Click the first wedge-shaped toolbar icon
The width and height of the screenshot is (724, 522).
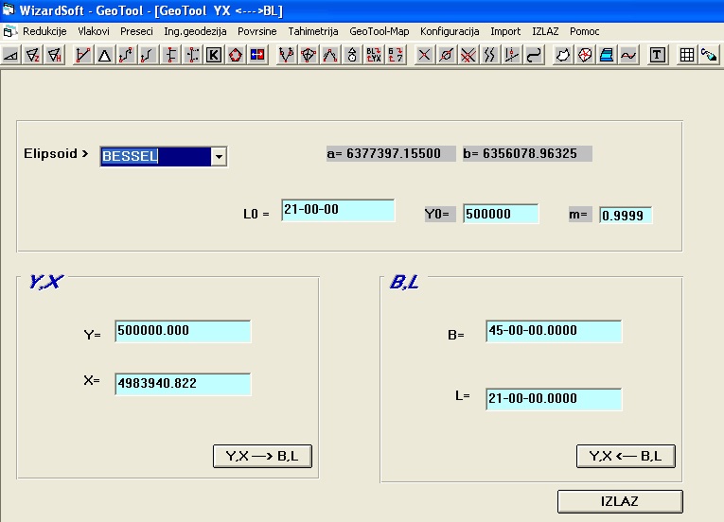pos(11,56)
